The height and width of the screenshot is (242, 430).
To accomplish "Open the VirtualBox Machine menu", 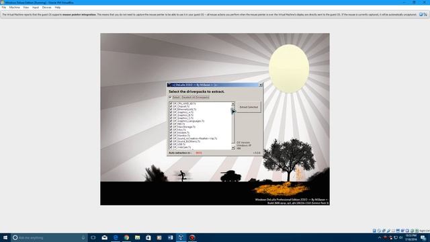I will (x=15, y=7).
